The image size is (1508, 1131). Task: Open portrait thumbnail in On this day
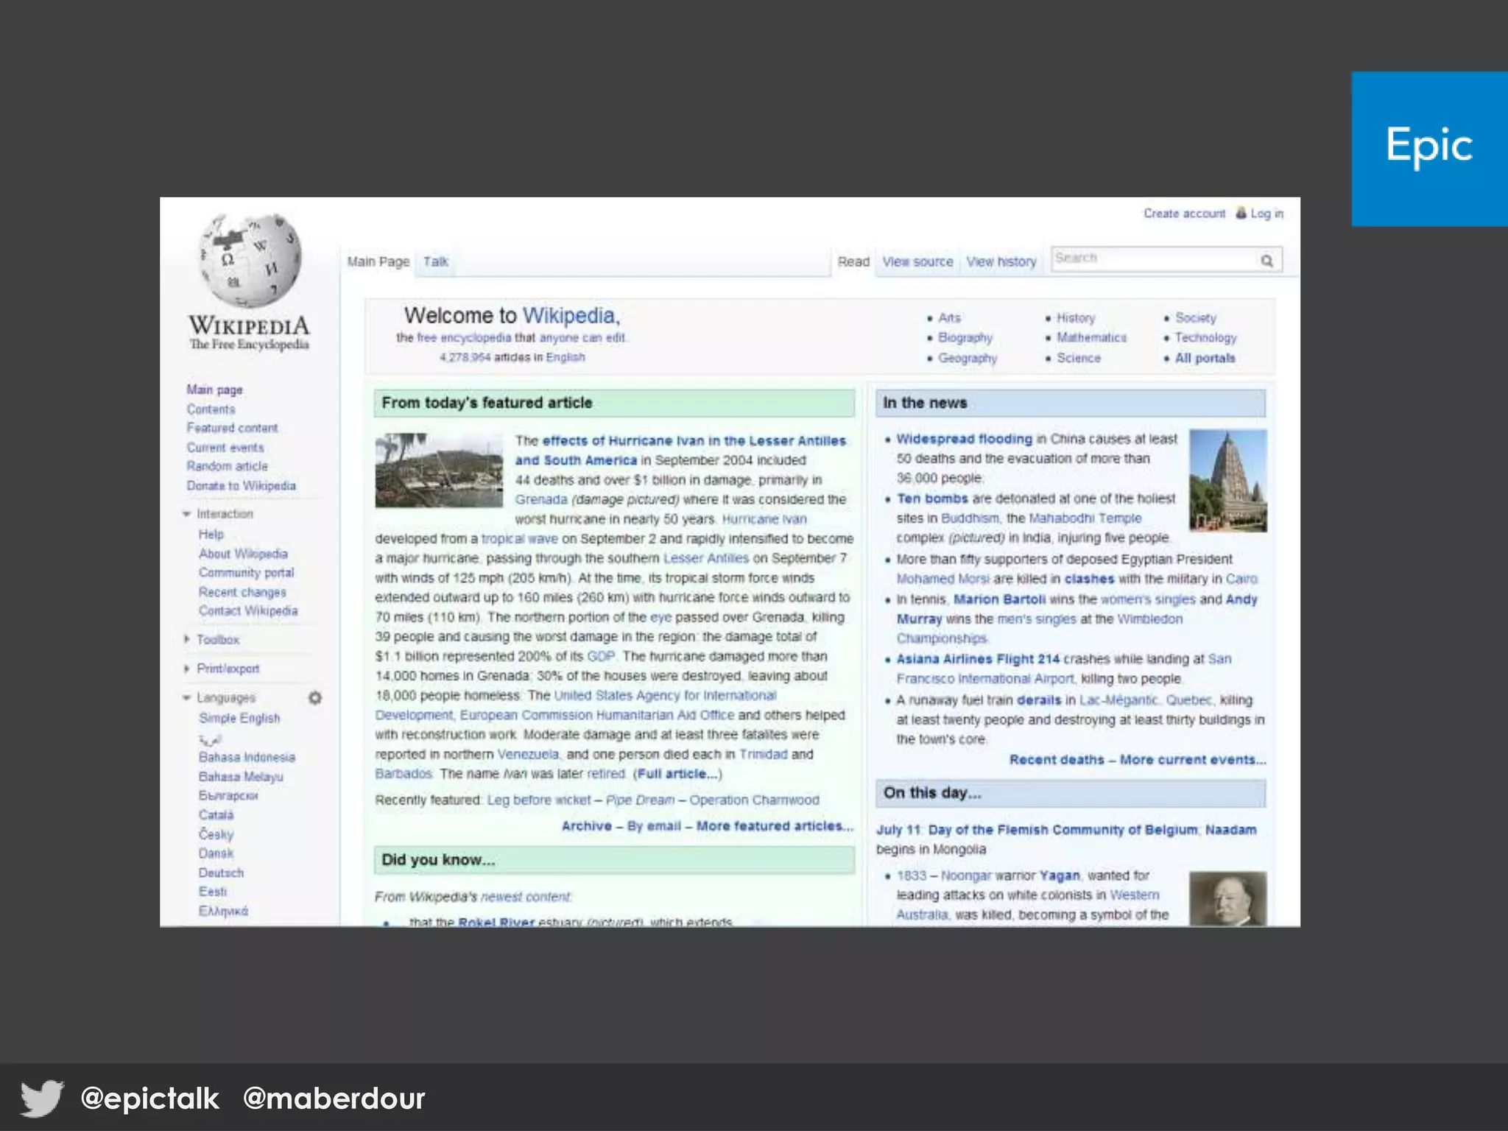[x=1227, y=898]
